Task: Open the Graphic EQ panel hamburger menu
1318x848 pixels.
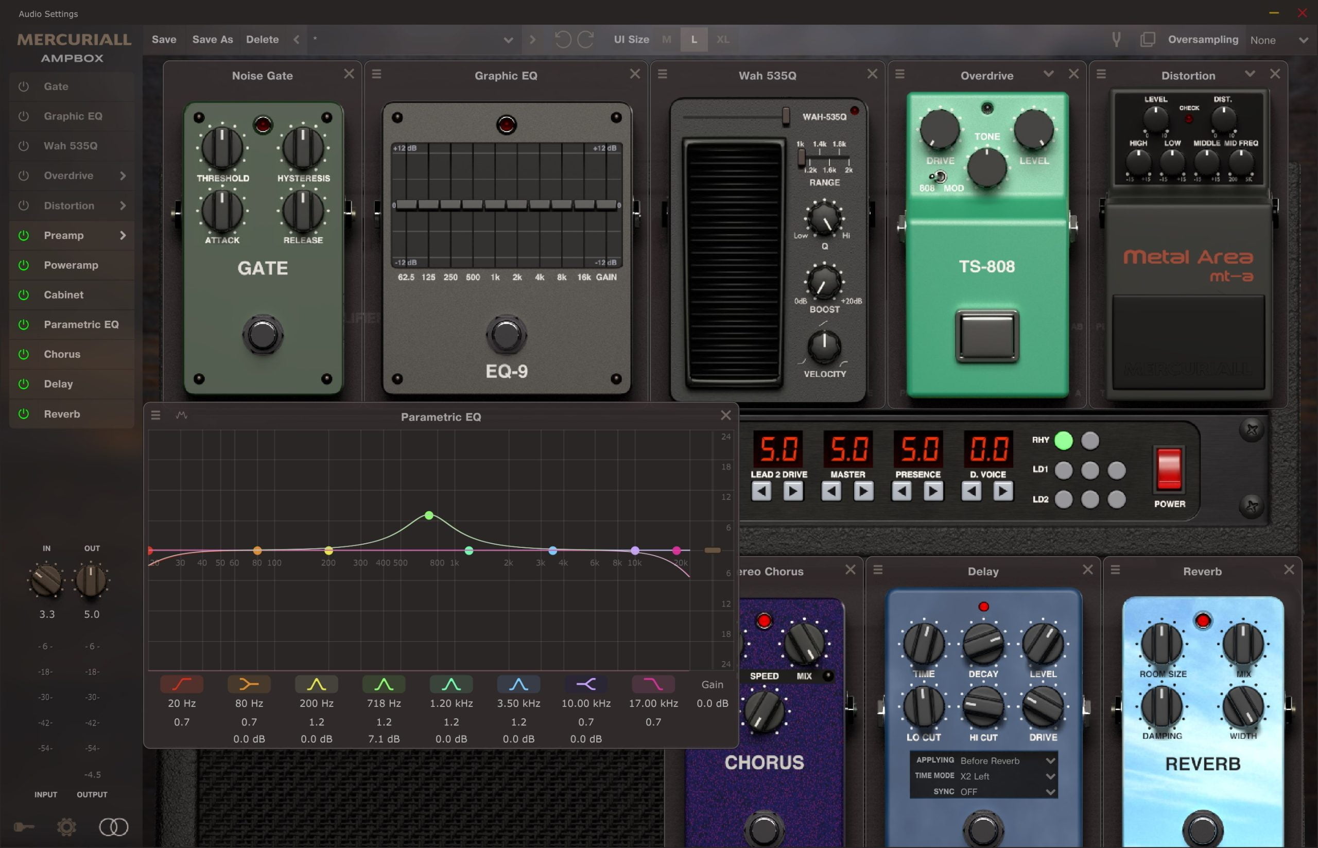Action: [x=376, y=74]
